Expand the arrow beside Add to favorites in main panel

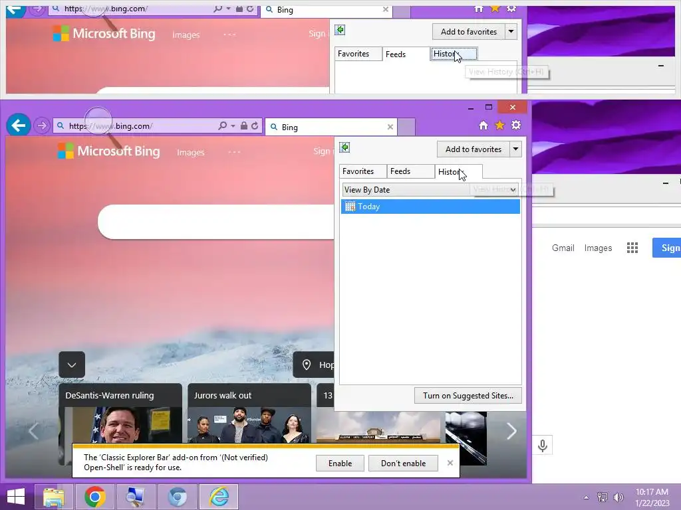tap(515, 149)
